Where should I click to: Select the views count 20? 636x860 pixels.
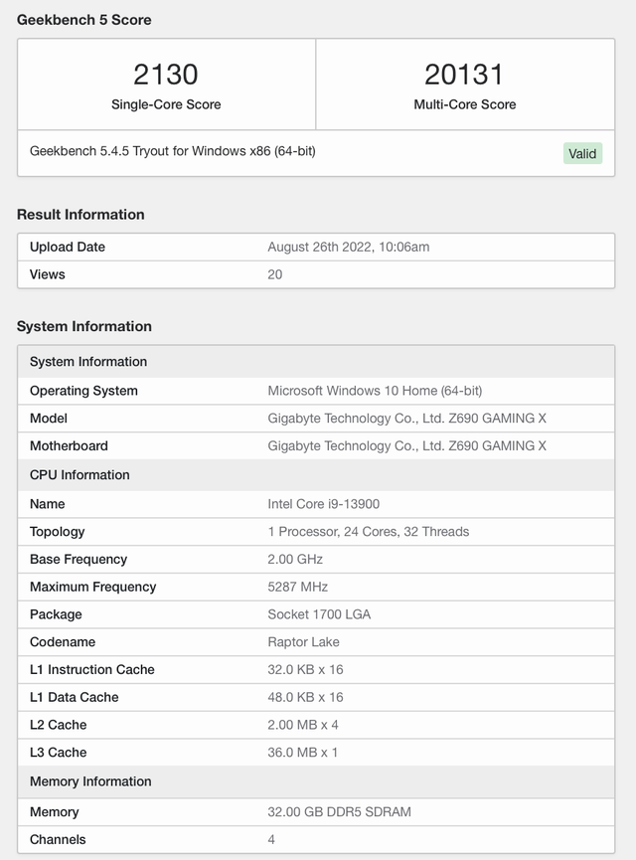(x=275, y=274)
